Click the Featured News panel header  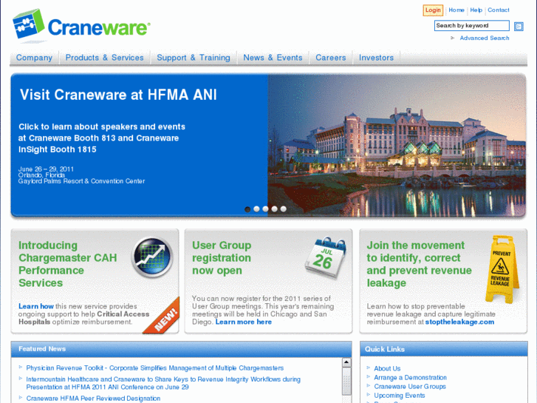coord(181,349)
